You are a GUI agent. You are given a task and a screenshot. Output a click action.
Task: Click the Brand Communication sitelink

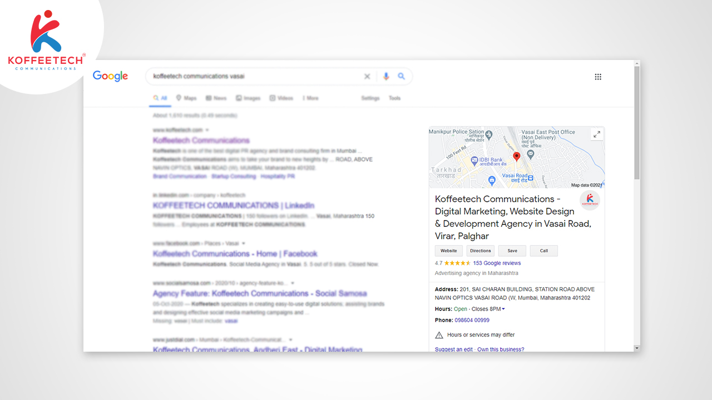click(180, 176)
